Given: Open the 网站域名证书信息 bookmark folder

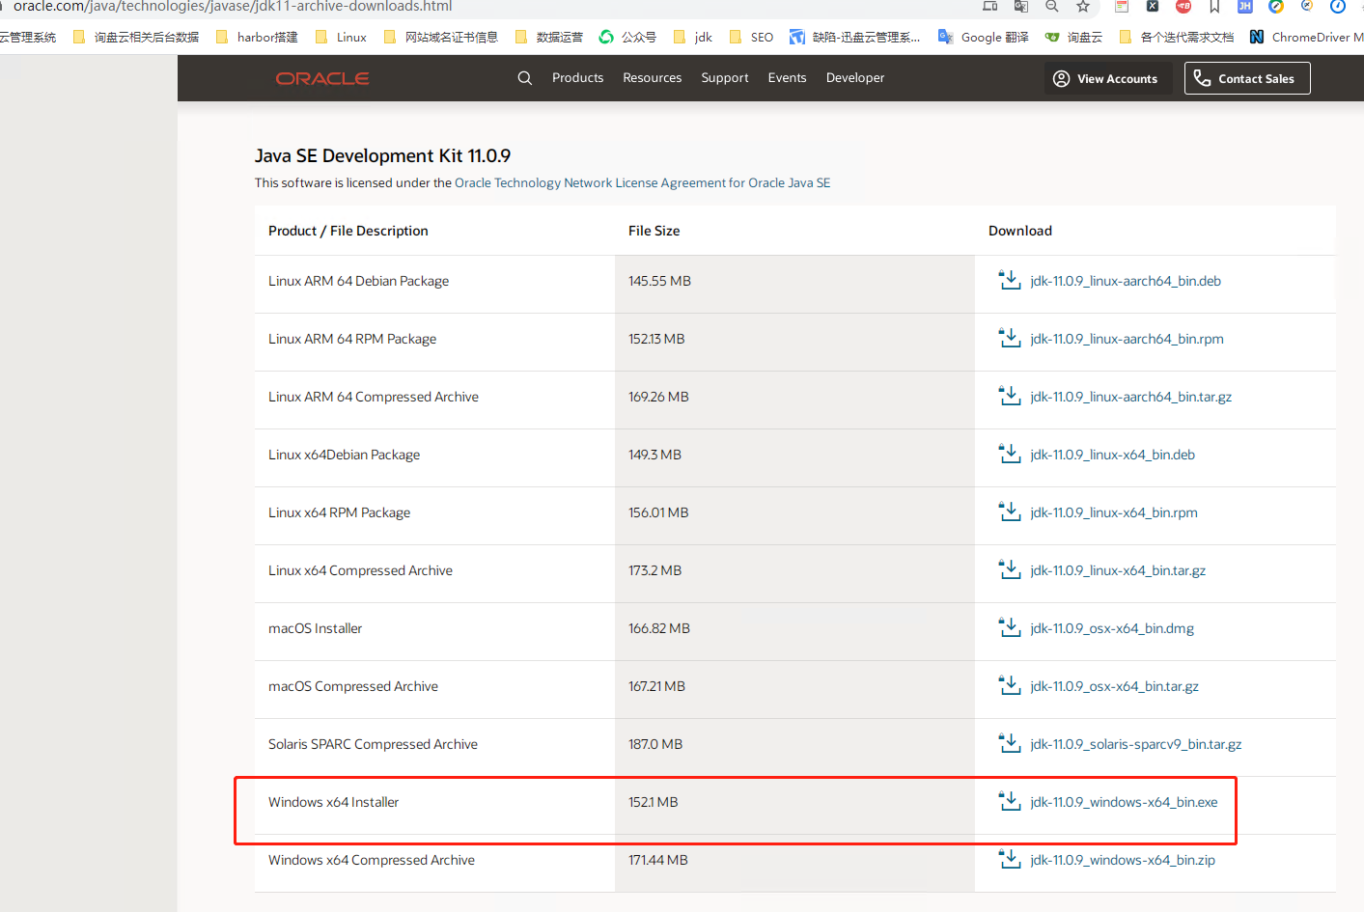Looking at the screenshot, I should [x=441, y=37].
